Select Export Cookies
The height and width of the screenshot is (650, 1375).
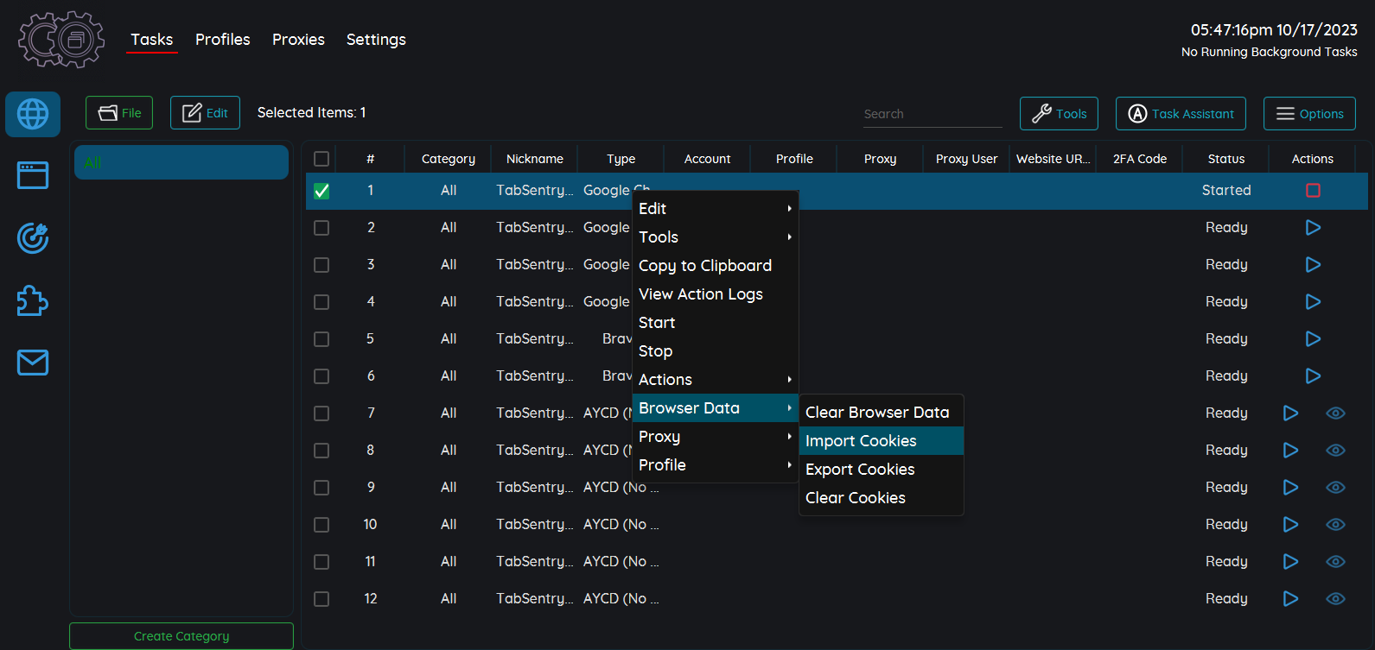(882, 470)
